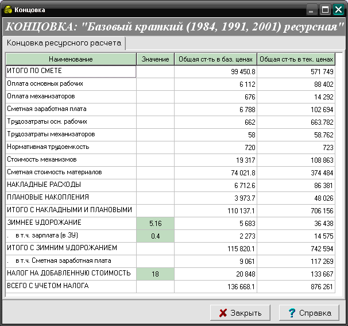This screenshot has width=348, height=326.
Task: Open help via Справка button
Action: pos(309,313)
